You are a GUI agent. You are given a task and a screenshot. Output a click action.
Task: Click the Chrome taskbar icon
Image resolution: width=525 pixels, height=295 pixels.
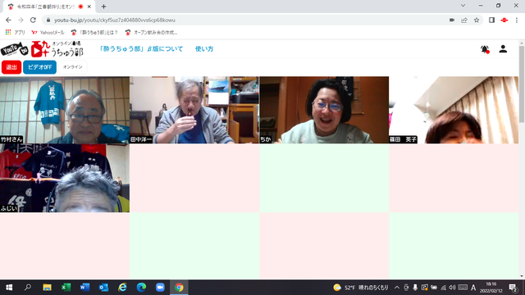click(179, 288)
